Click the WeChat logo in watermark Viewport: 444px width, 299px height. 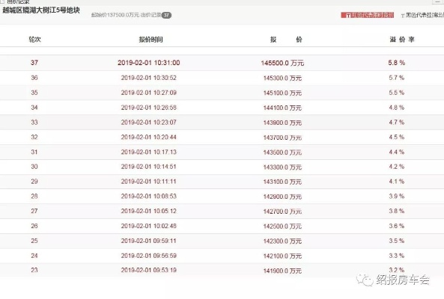pyautogui.click(x=365, y=280)
